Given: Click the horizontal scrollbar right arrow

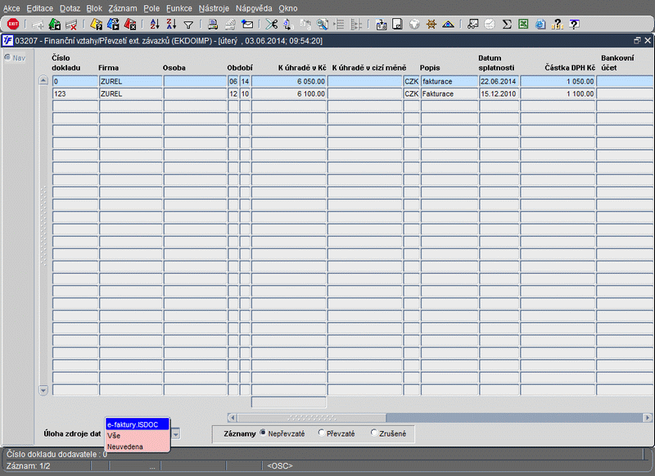Looking at the screenshot, I should (x=647, y=418).
